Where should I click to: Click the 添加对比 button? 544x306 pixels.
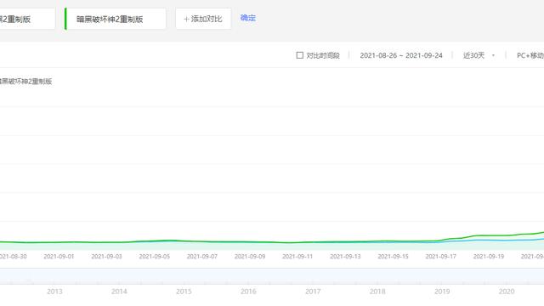point(203,19)
